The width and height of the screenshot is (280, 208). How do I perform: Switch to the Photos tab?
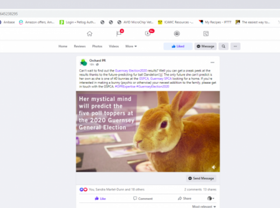(x=97, y=46)
